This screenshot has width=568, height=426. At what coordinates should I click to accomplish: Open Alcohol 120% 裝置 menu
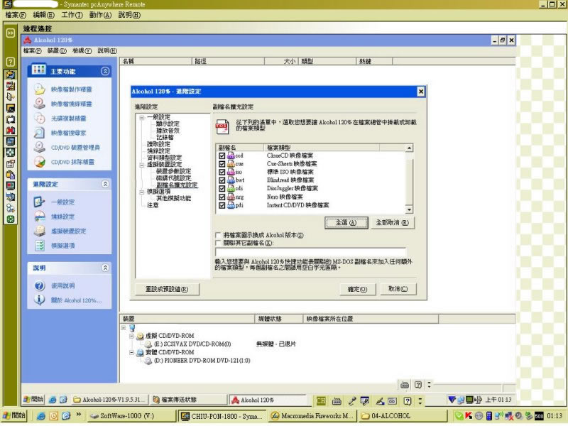click(57, 50)
